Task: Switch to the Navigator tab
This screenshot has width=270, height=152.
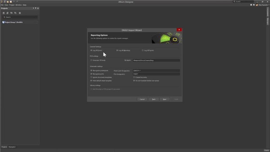Action: [x=12, y=147]
